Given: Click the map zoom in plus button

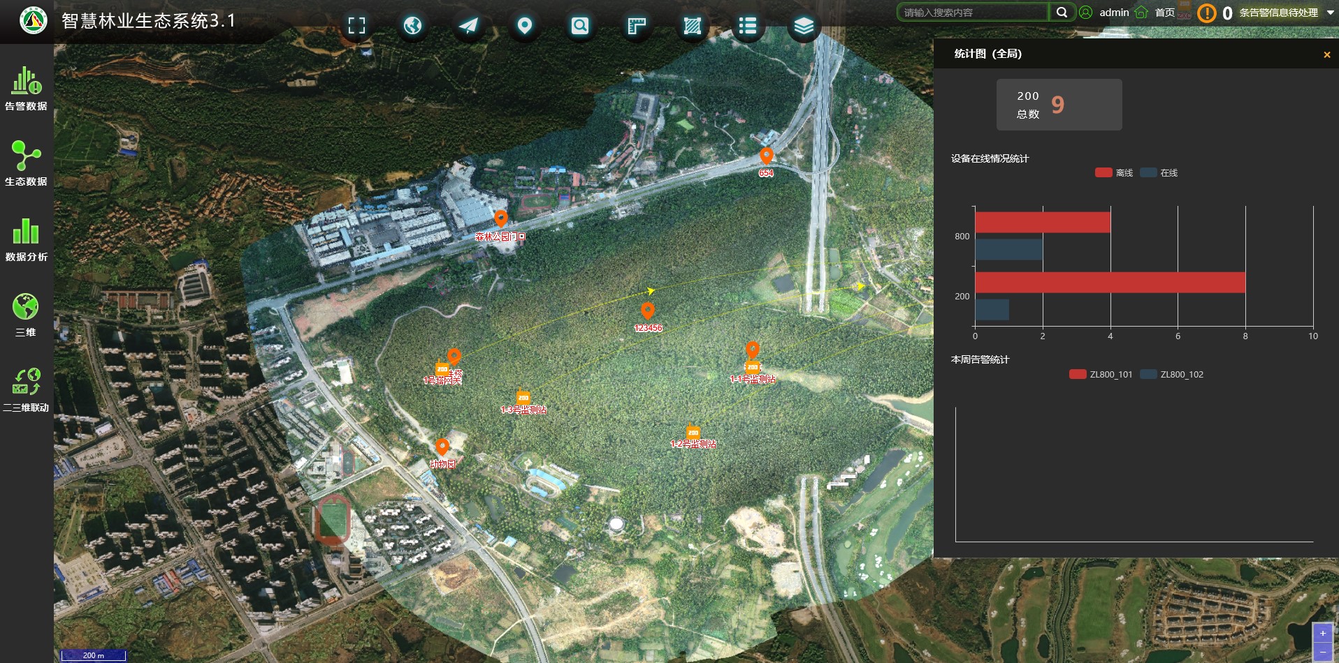Looking at the screenshot, I should [1322, 633].
